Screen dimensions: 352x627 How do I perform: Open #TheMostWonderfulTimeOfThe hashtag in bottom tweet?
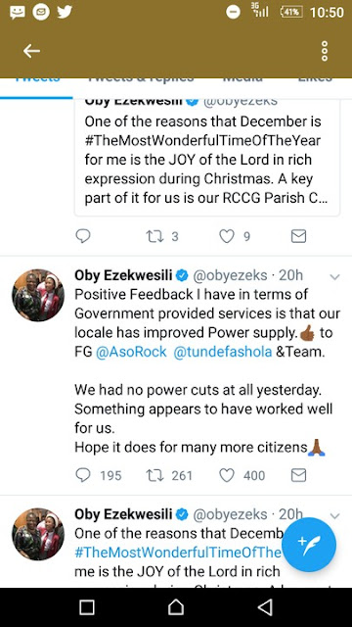[178, 553]
